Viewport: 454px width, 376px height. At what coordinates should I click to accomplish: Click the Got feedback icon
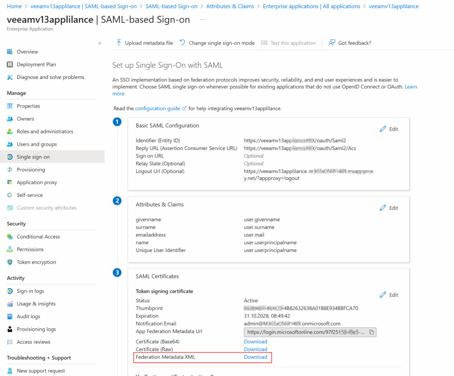pos(332,43)
